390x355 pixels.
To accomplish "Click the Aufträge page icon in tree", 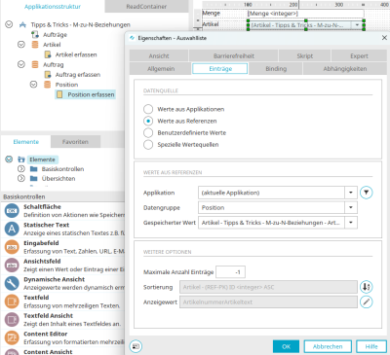I will click(x=35, y=34).
